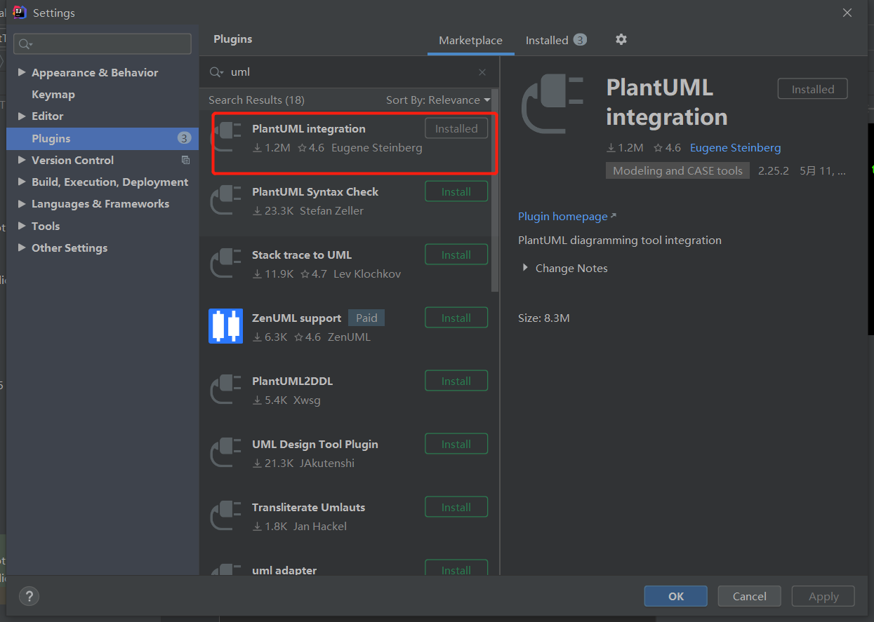Click the small icon beside Version Control

point(185,160)
